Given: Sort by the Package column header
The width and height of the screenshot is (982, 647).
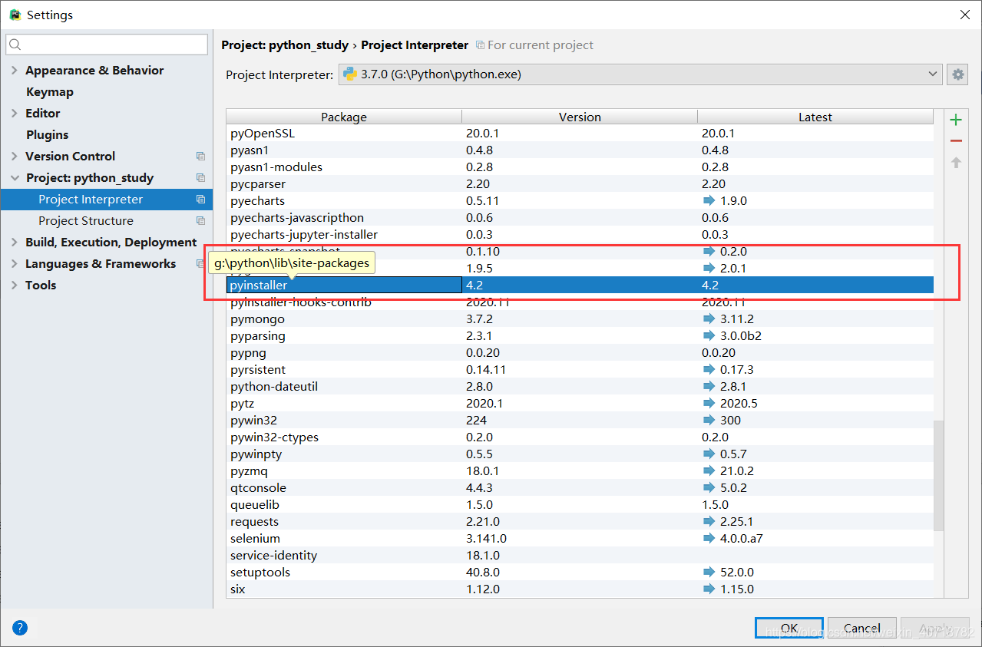Looking at the screenshot, I should tap(344, 117).
